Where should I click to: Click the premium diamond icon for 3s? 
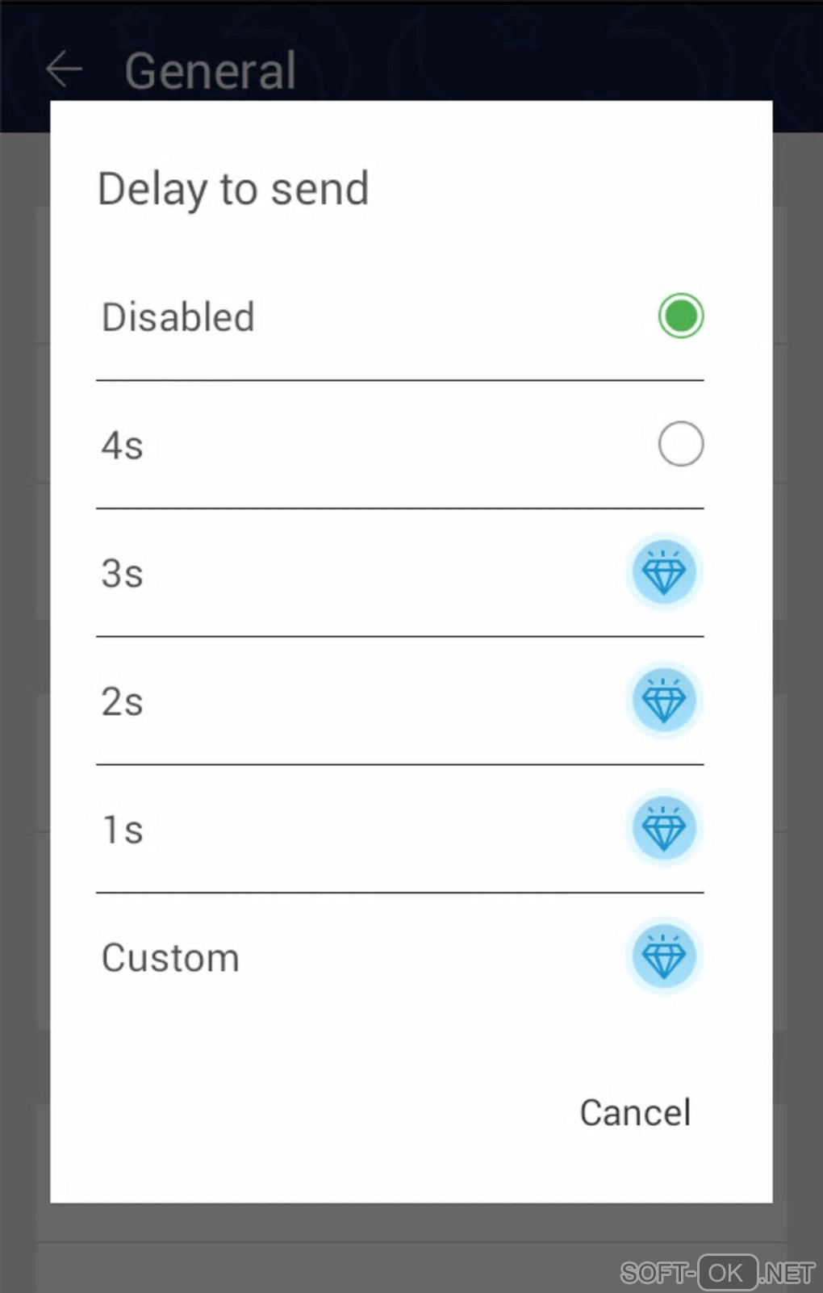pyautogui.click(x=664, y=573)
